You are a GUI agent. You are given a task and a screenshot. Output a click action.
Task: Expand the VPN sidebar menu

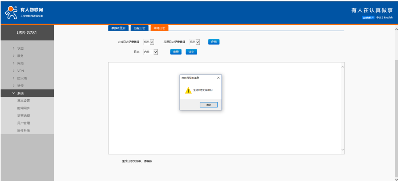point(20,71)
